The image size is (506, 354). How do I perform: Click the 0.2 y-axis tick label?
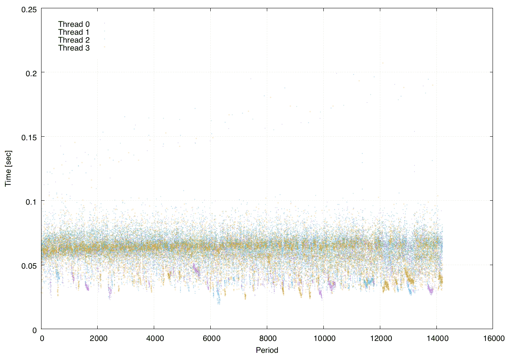pos(30,73)
